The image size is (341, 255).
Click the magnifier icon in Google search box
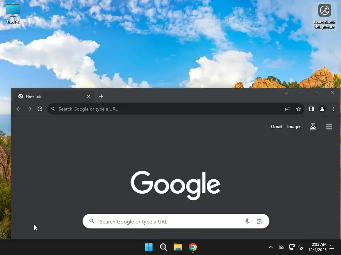click(92, 221)
